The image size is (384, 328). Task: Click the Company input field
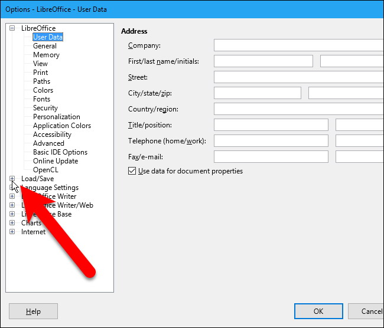[x=298, y=45]
